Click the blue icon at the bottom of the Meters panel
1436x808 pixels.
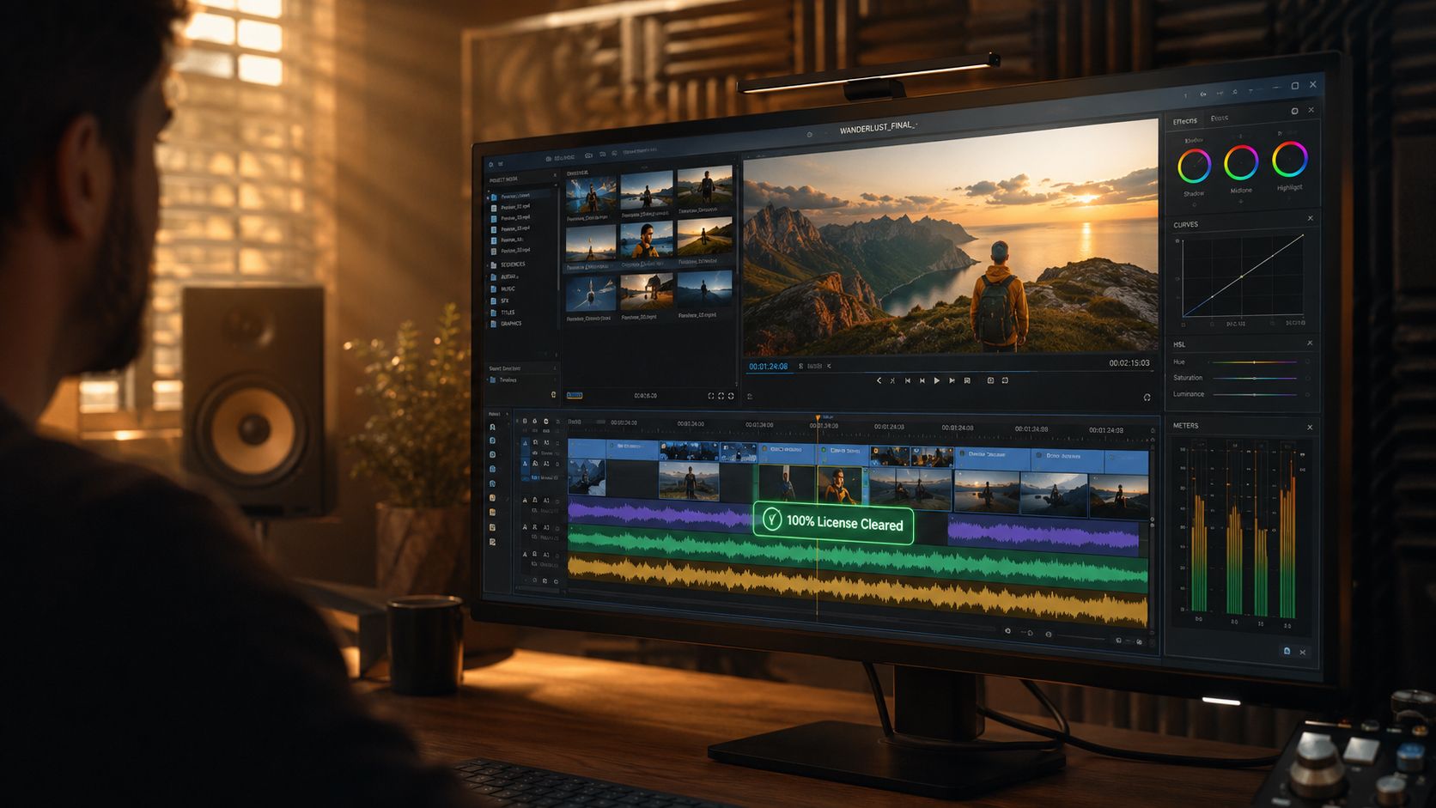(x=1287, y=652)
